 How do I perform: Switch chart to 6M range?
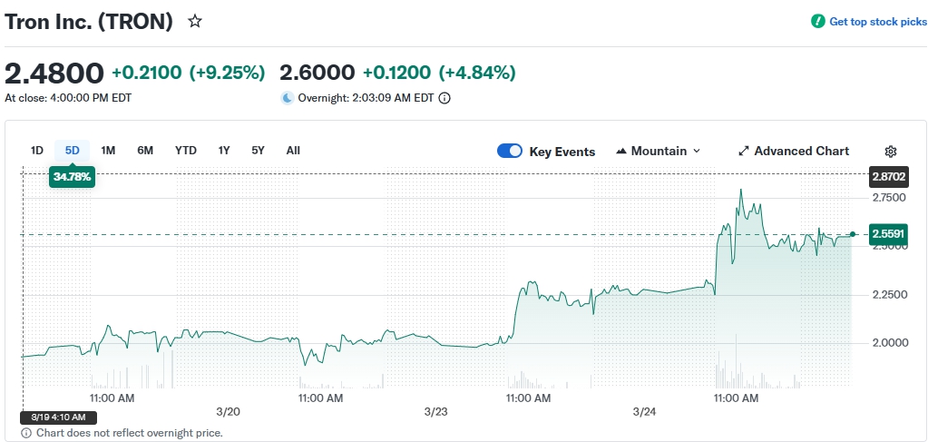pyautogui.click(x=145, y=151)
